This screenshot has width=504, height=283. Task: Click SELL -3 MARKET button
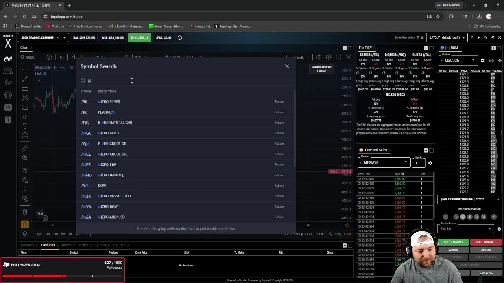tap(486, 242)
